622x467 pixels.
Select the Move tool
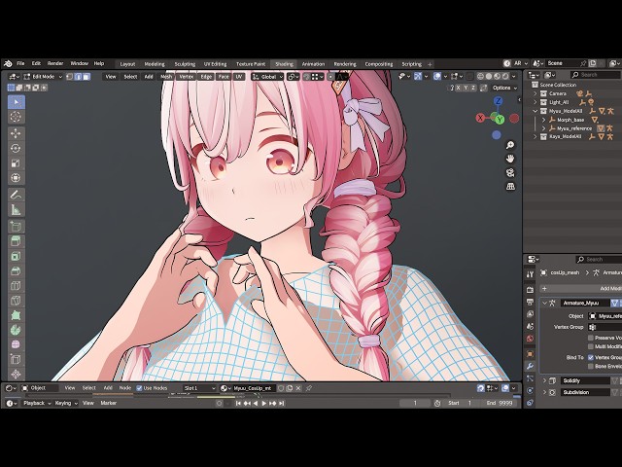point(17,133)
